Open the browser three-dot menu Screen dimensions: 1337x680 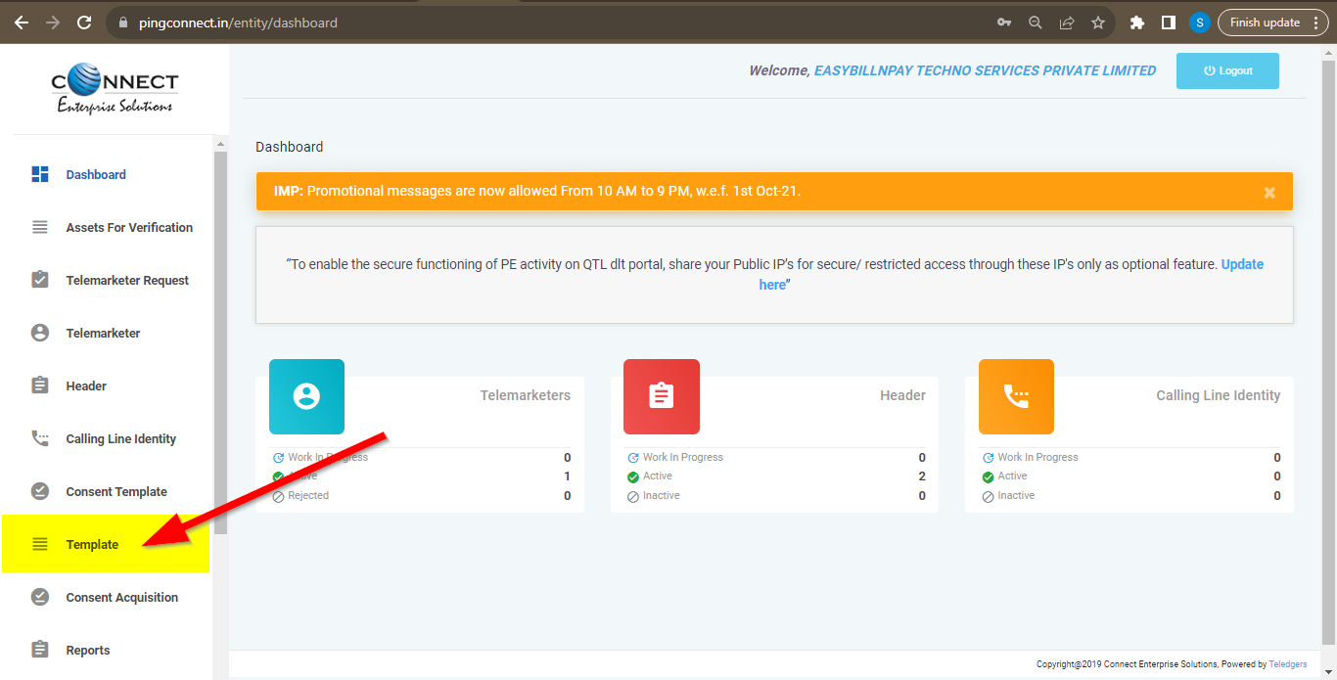1318,23
